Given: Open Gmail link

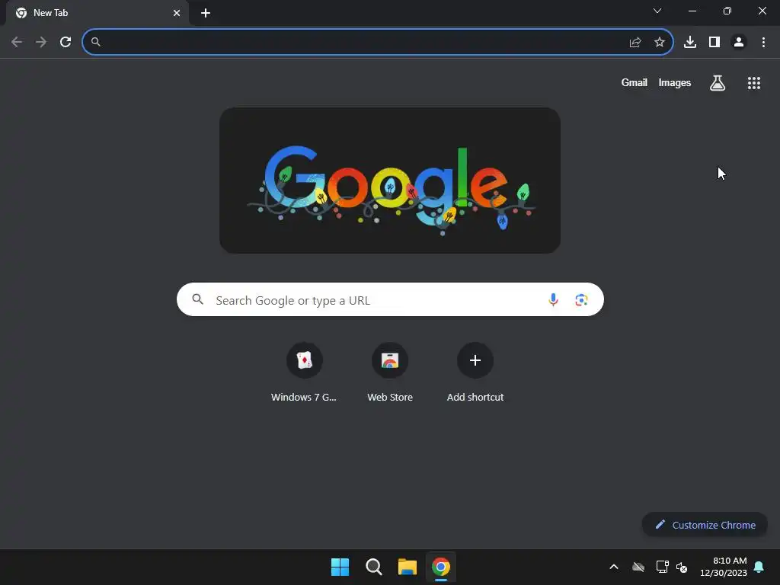Looking at the screenshot, I should (x=635, y=82).
